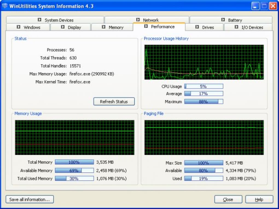Select the Performance tab
Screen dimensions: 279x209
162,27
